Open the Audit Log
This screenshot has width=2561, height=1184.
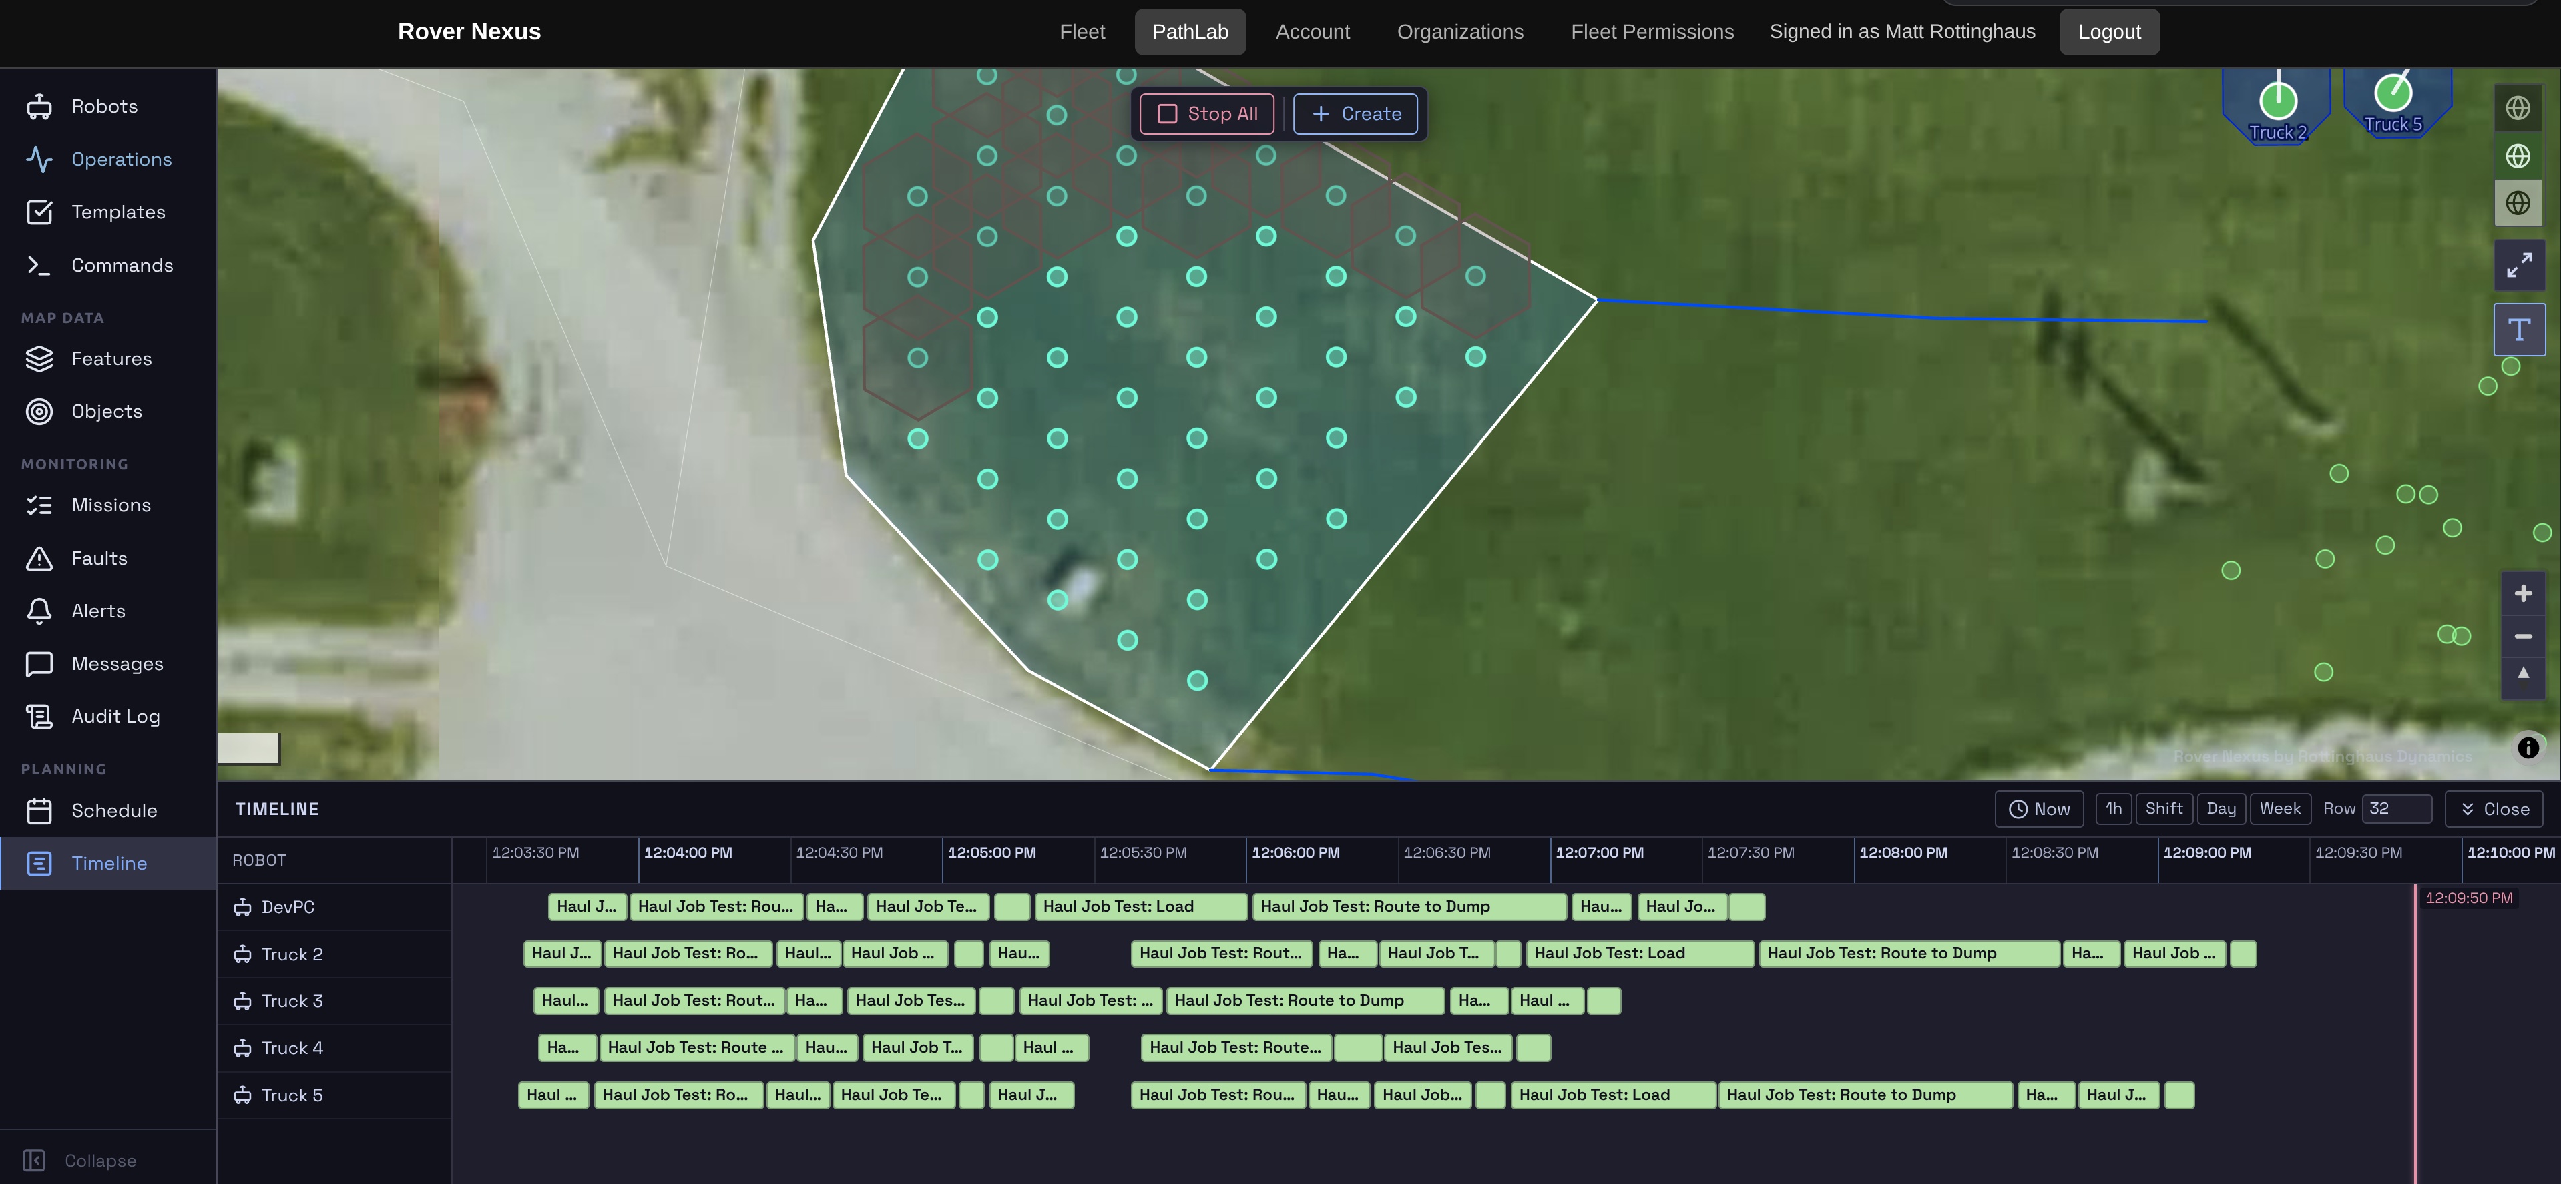point(107,717)
